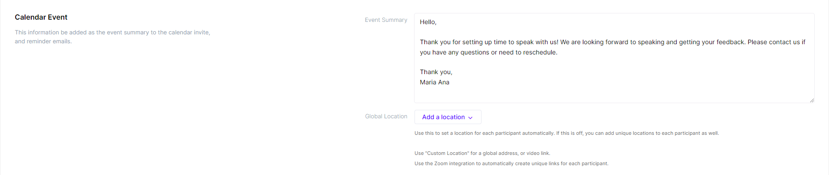Click the 'Use this to set a location' hint
The height and width of the screenshot is (175, 829).
pos(567,133)
